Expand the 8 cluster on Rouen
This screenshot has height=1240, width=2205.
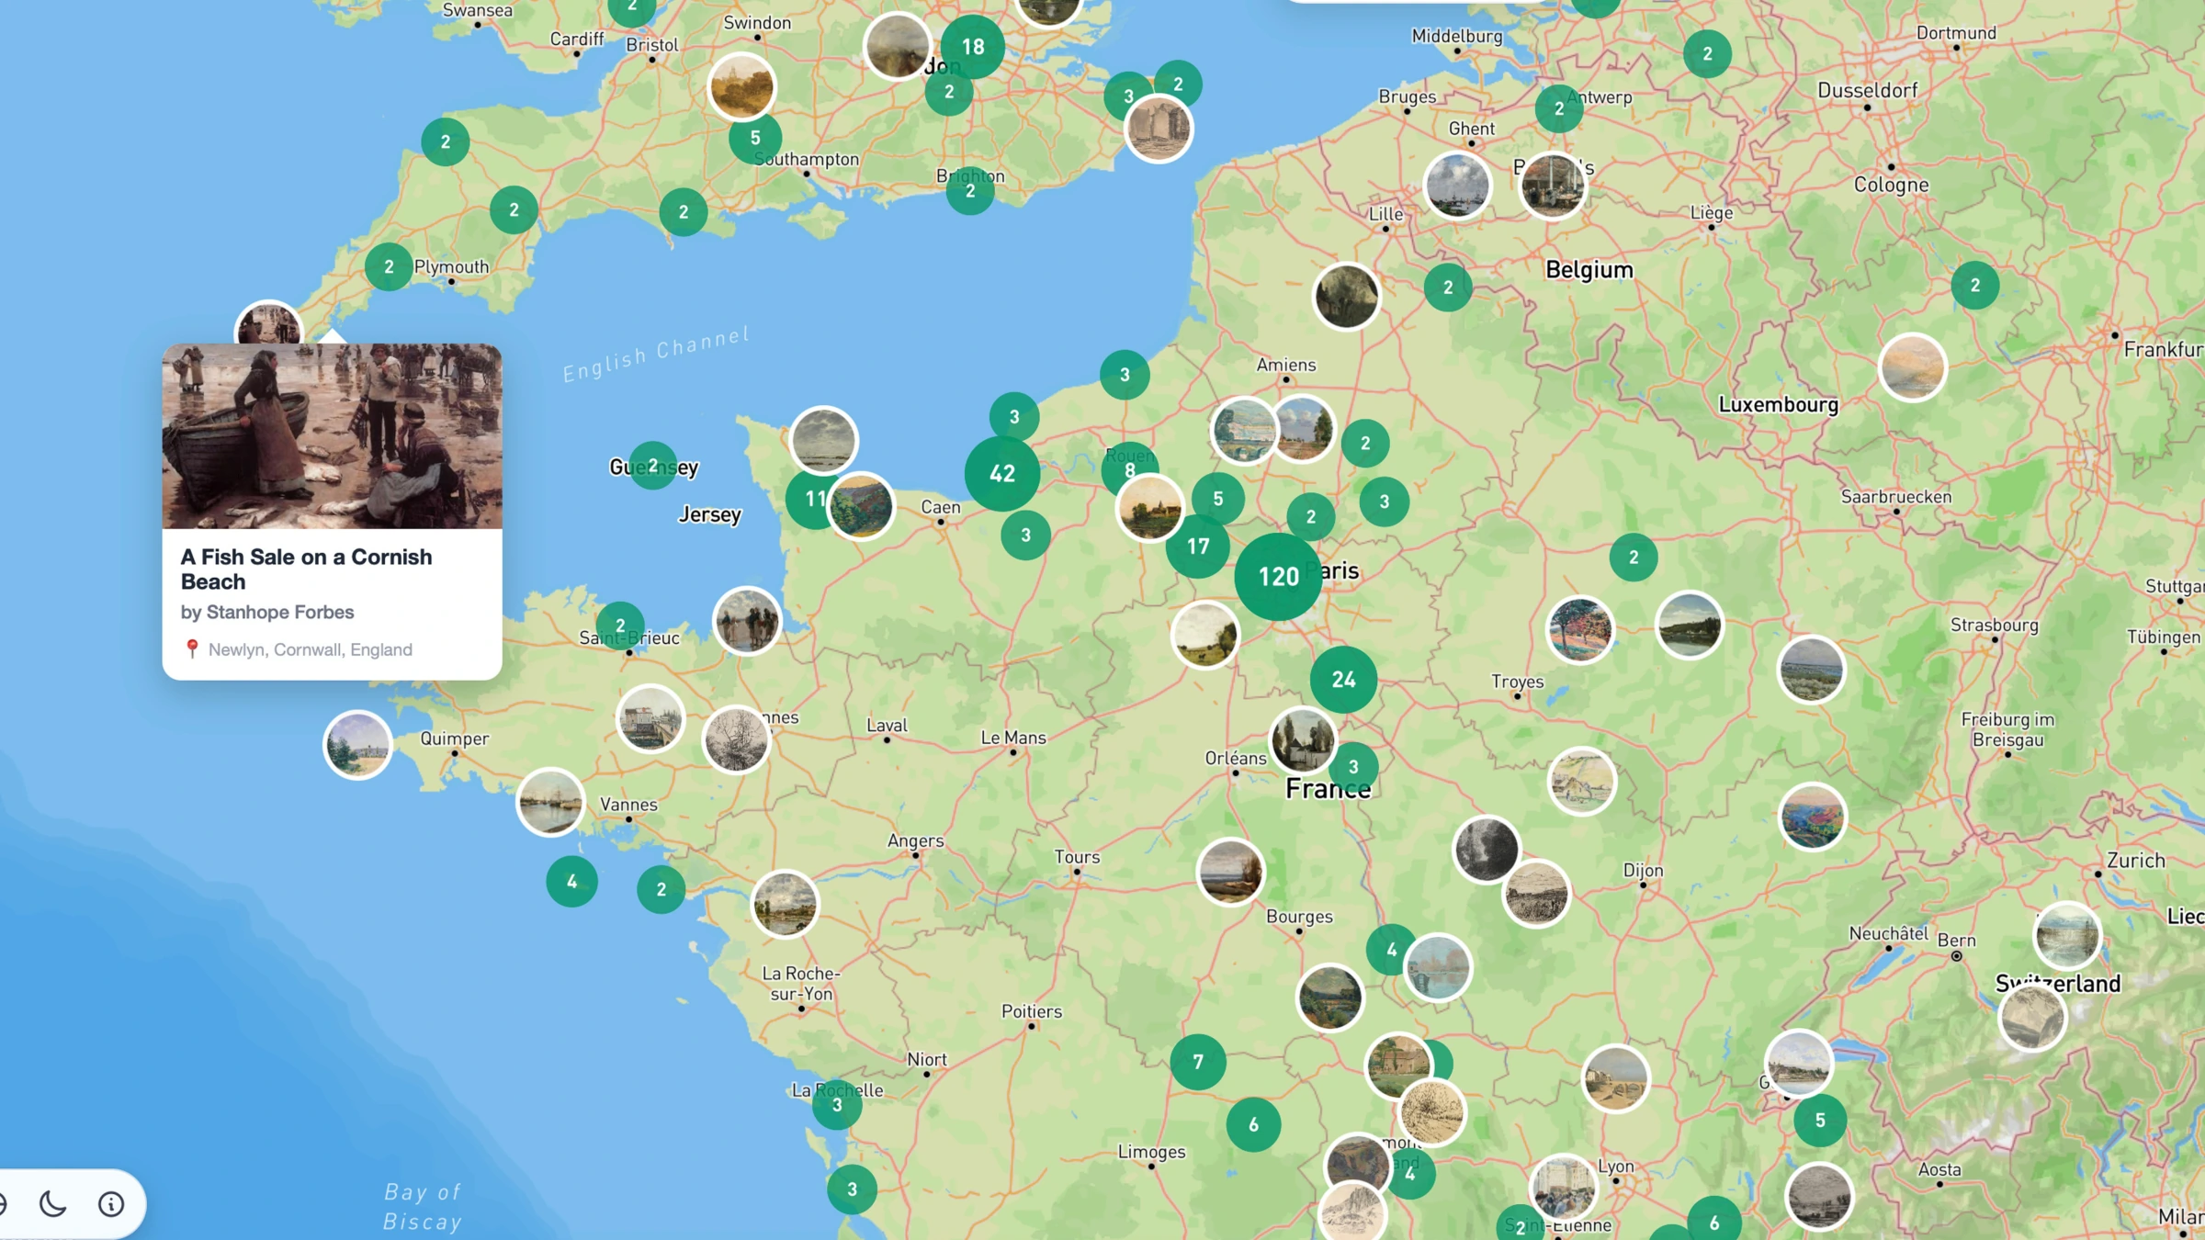pos(1130,469)
